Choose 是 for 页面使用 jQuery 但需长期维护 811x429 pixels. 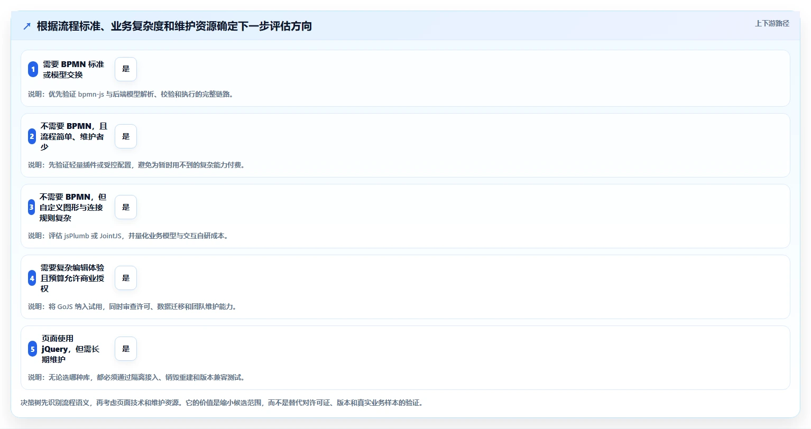click(x=126, y=349)
